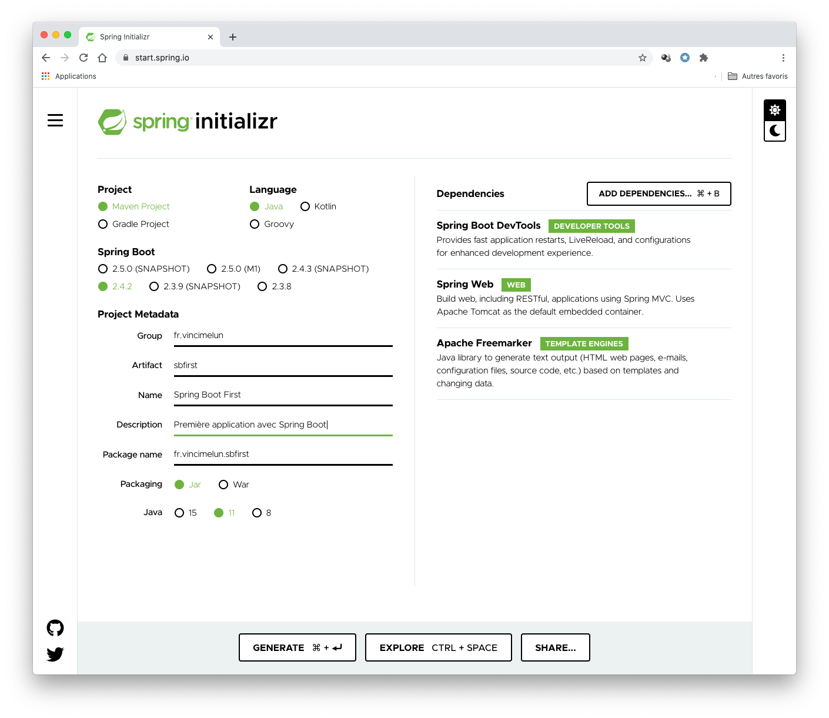
Task: Click the Group input field
Action: coord(283,335)
